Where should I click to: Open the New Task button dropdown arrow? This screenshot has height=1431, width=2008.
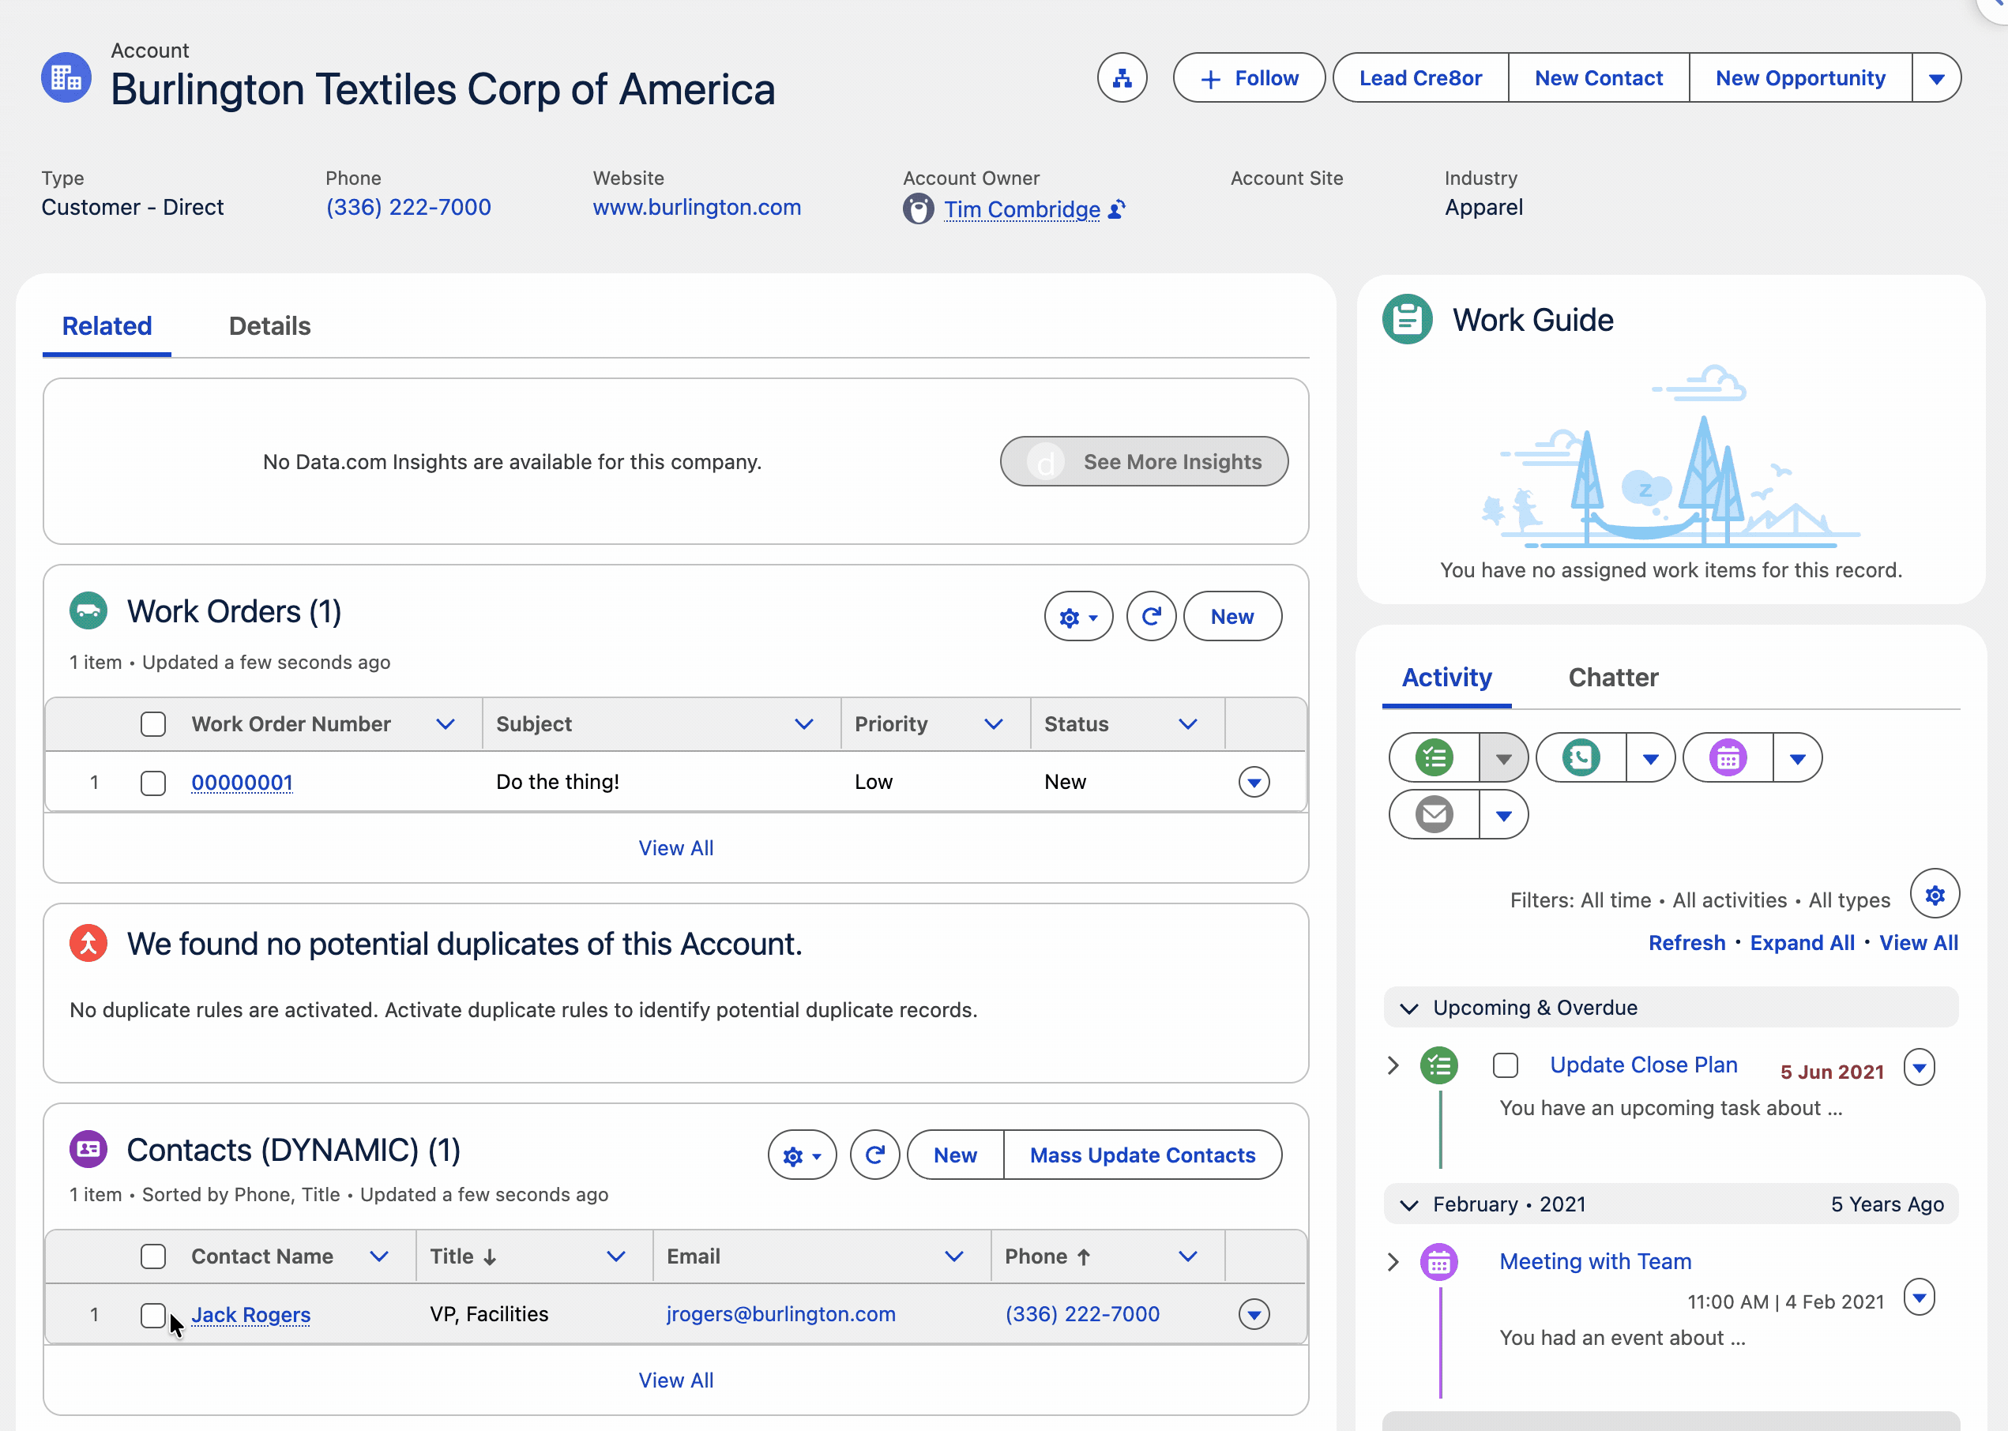coord(1503,758)
